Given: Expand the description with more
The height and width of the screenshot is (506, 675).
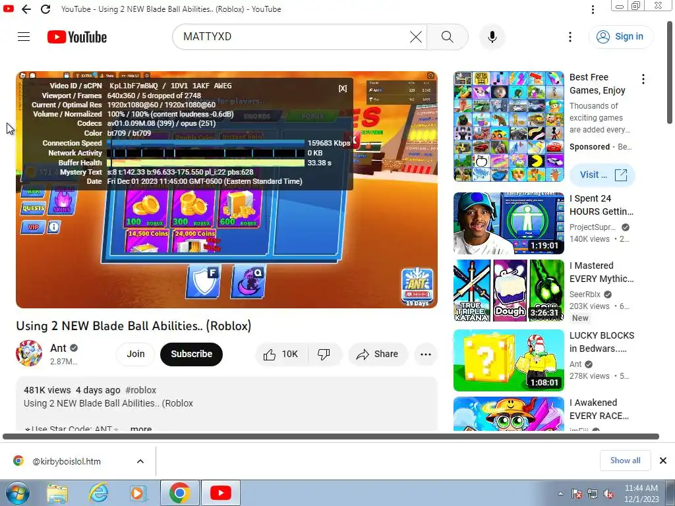Looking at the screenshot, I should point(141,428).
